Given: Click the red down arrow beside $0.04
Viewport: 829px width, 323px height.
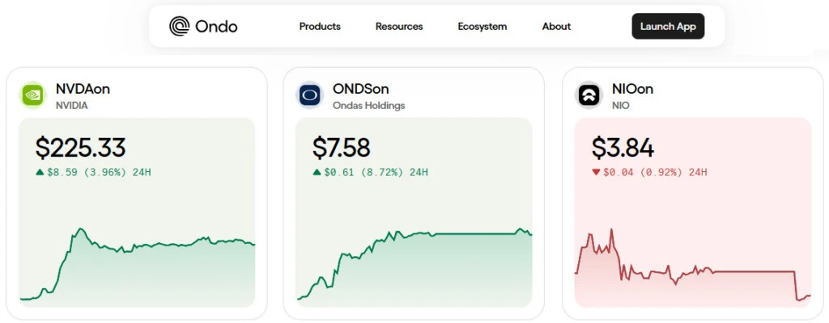Looking at the screenshot, I should coord(596,172).
